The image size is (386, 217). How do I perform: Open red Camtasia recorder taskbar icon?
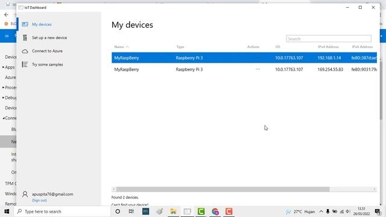(x=229, y=212)
